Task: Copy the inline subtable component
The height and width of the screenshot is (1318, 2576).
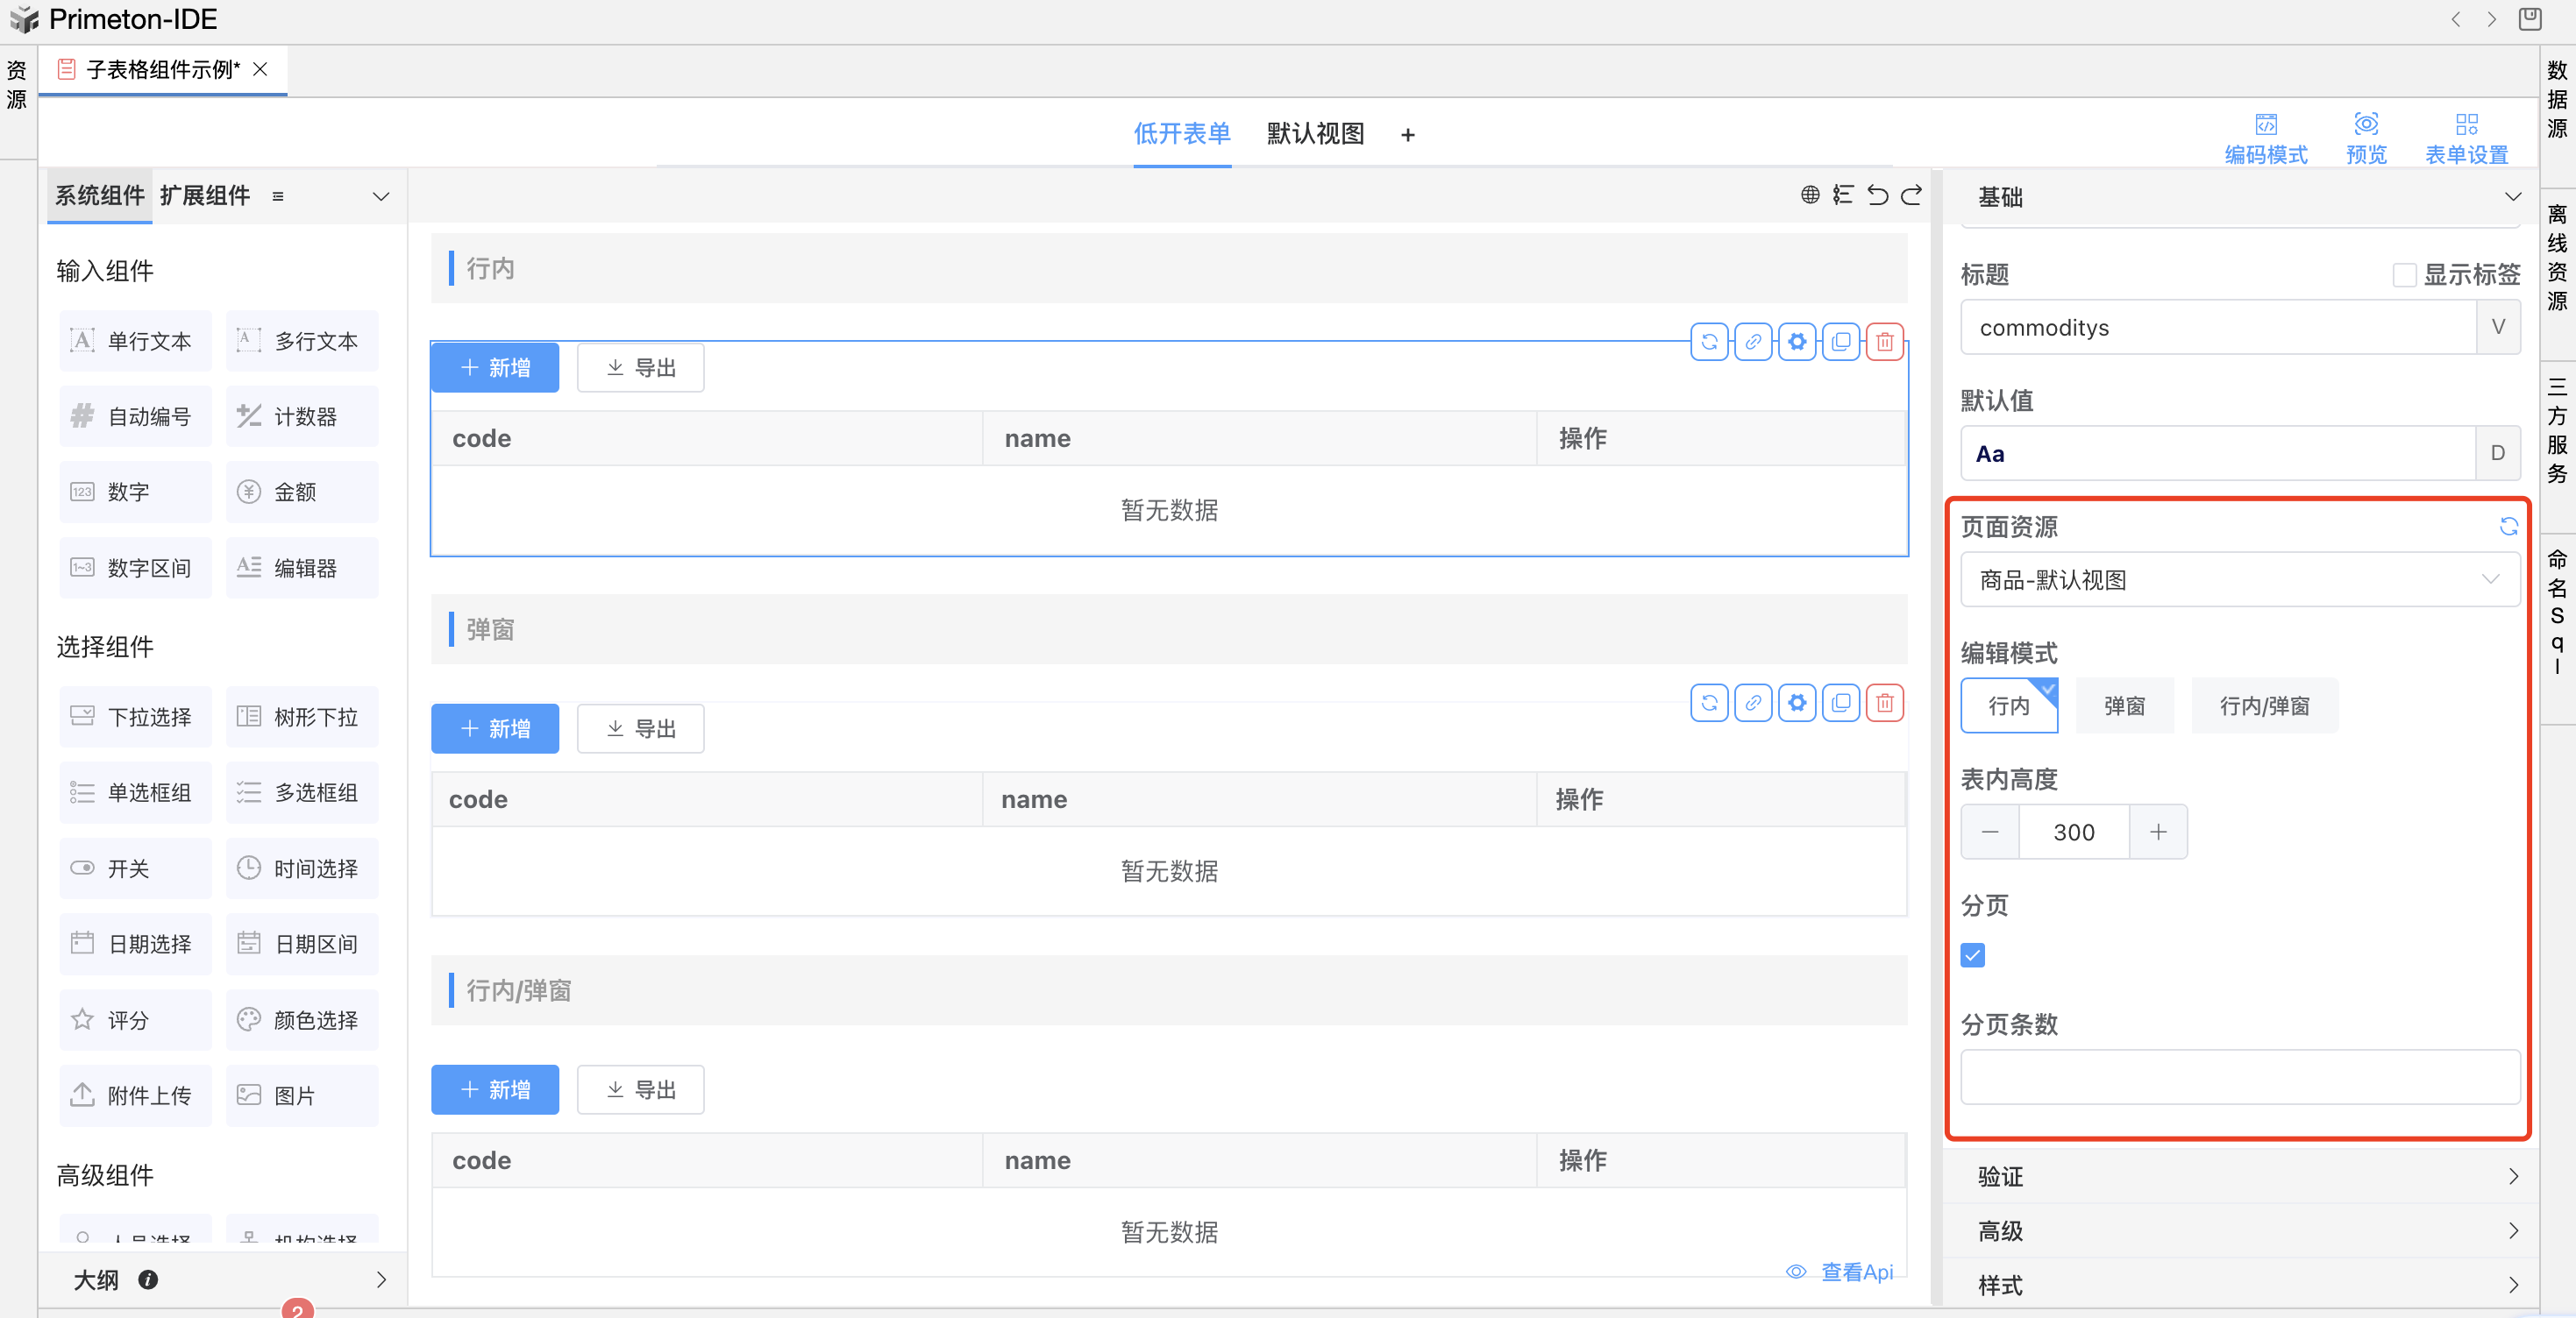Action: [x=1840, y=342]
